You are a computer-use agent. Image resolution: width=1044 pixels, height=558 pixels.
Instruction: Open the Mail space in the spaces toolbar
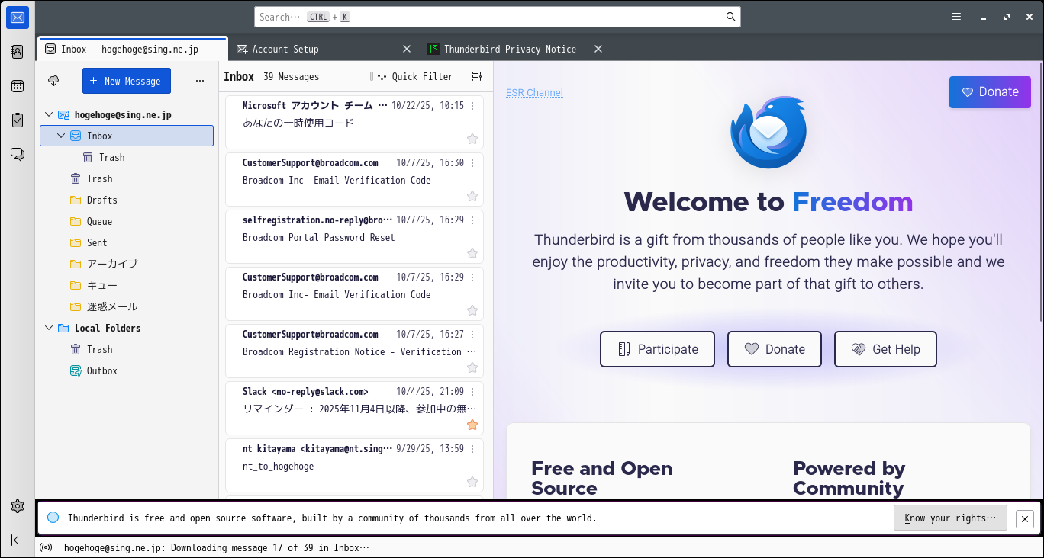point(18,18)
